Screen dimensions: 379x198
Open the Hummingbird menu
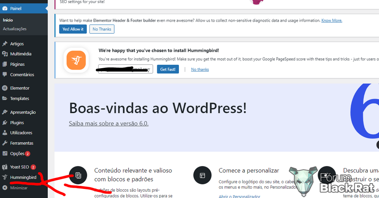tap(24, 178)
